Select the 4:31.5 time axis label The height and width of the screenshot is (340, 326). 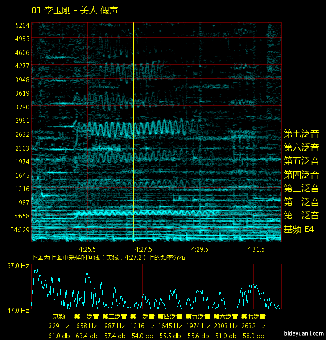pos(256,249)
